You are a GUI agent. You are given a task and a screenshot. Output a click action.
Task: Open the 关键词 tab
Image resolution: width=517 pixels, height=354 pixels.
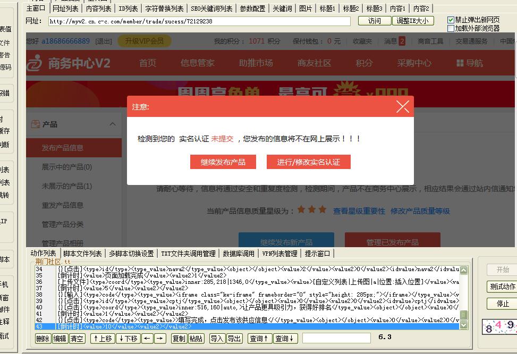coord(282,9)
